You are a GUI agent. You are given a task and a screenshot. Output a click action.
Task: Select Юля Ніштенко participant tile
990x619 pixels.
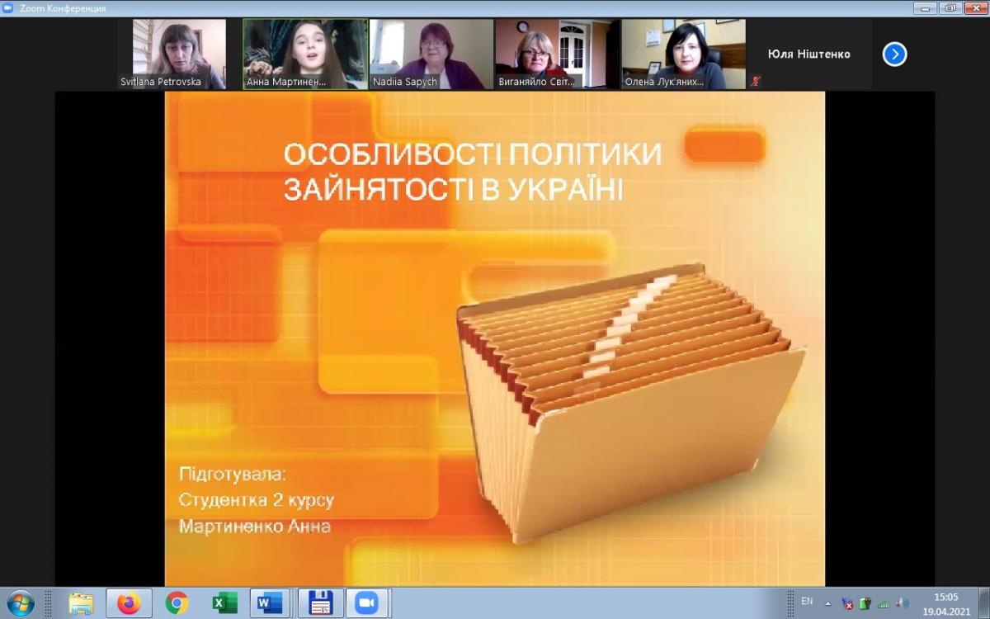pos(808,54)
